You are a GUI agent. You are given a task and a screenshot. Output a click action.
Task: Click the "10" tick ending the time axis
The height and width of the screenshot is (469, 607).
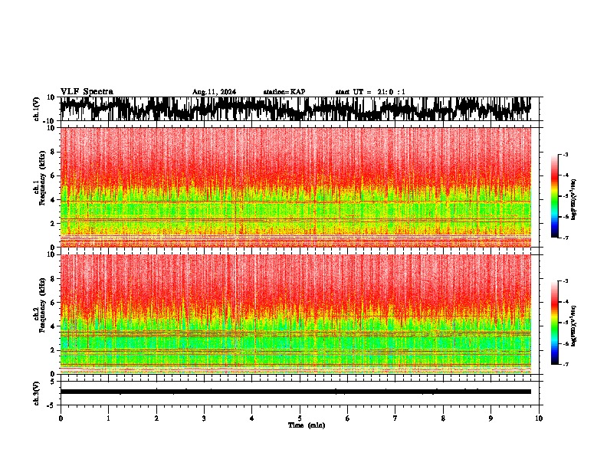point(539,418)
